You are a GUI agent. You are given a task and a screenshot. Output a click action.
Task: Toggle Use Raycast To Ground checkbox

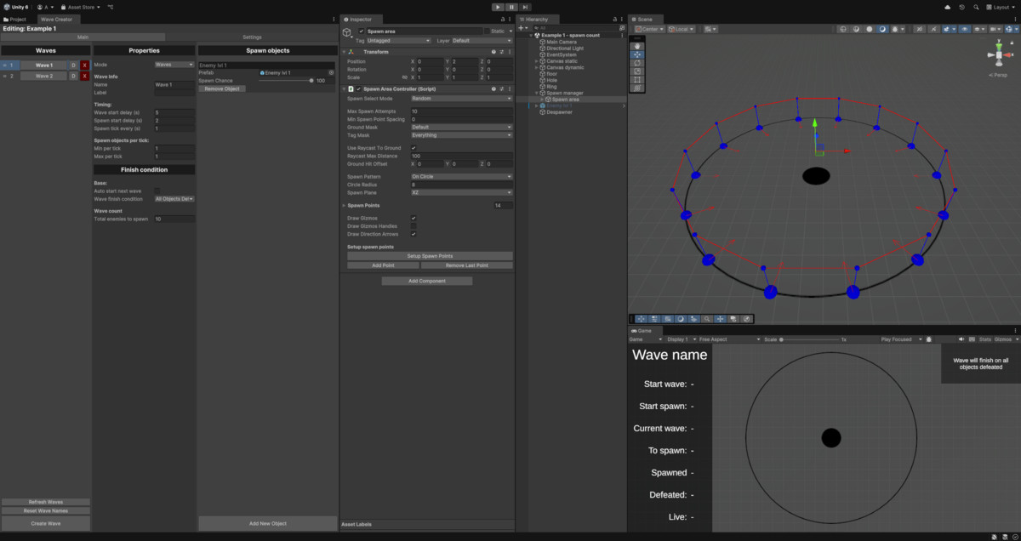click(x=414, y=148)
